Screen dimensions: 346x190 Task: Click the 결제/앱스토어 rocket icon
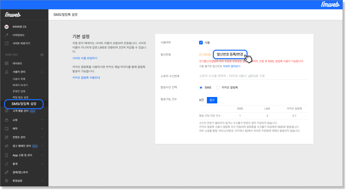pyautogui.click(x=7, y=172)
